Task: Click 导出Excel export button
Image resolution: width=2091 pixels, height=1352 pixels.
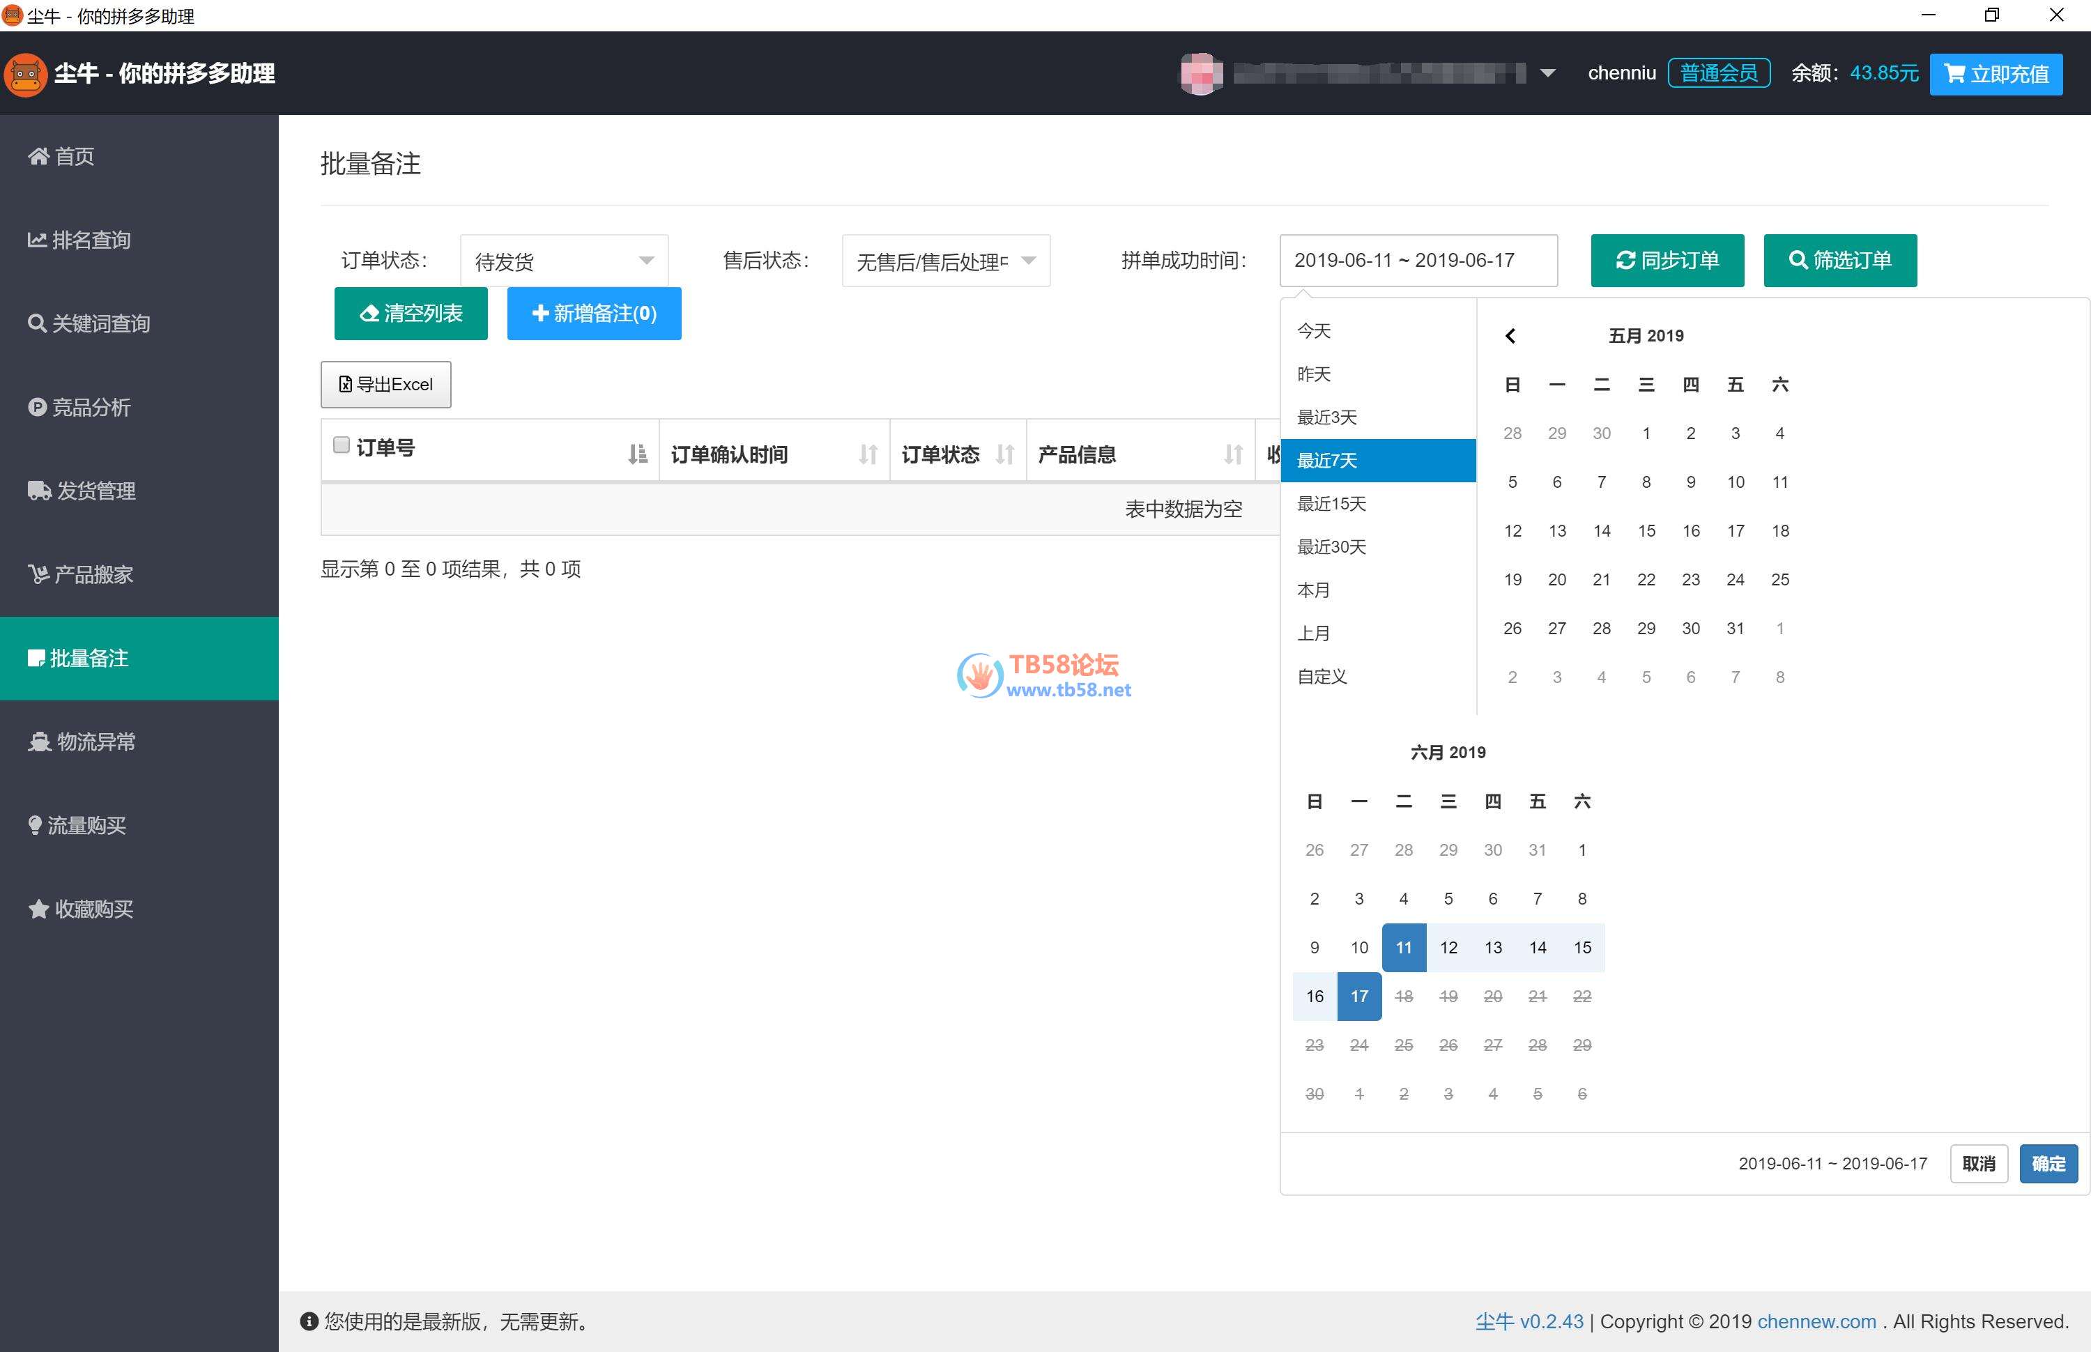Action: coord(386,385)
